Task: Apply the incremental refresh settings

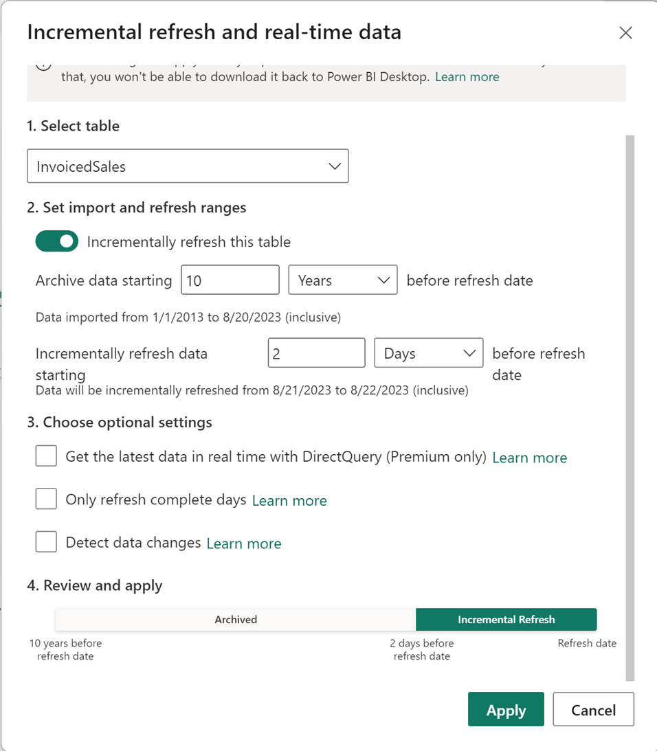Action: coord(506,709)
